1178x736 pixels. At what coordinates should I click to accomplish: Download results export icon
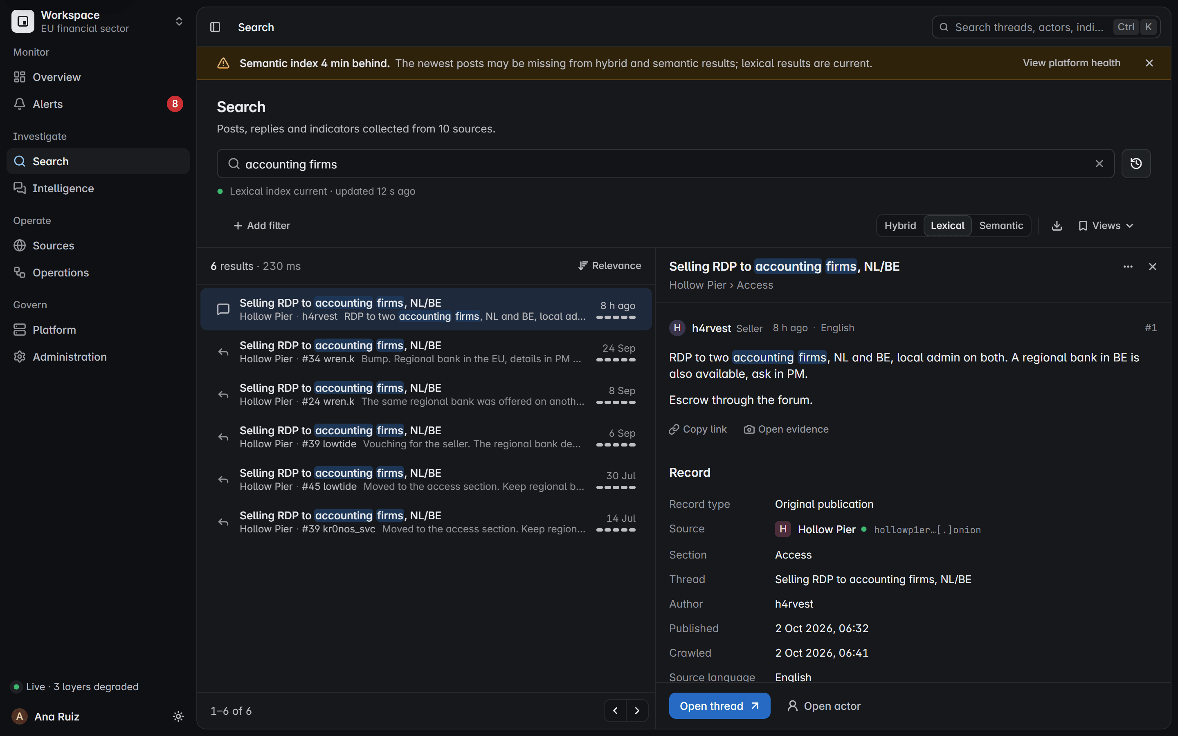pos(1056,225)
